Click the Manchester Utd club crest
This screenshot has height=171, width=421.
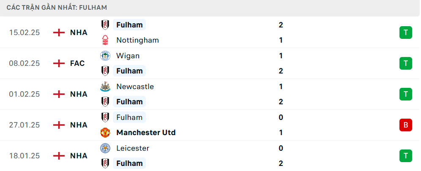coord(105,133)
